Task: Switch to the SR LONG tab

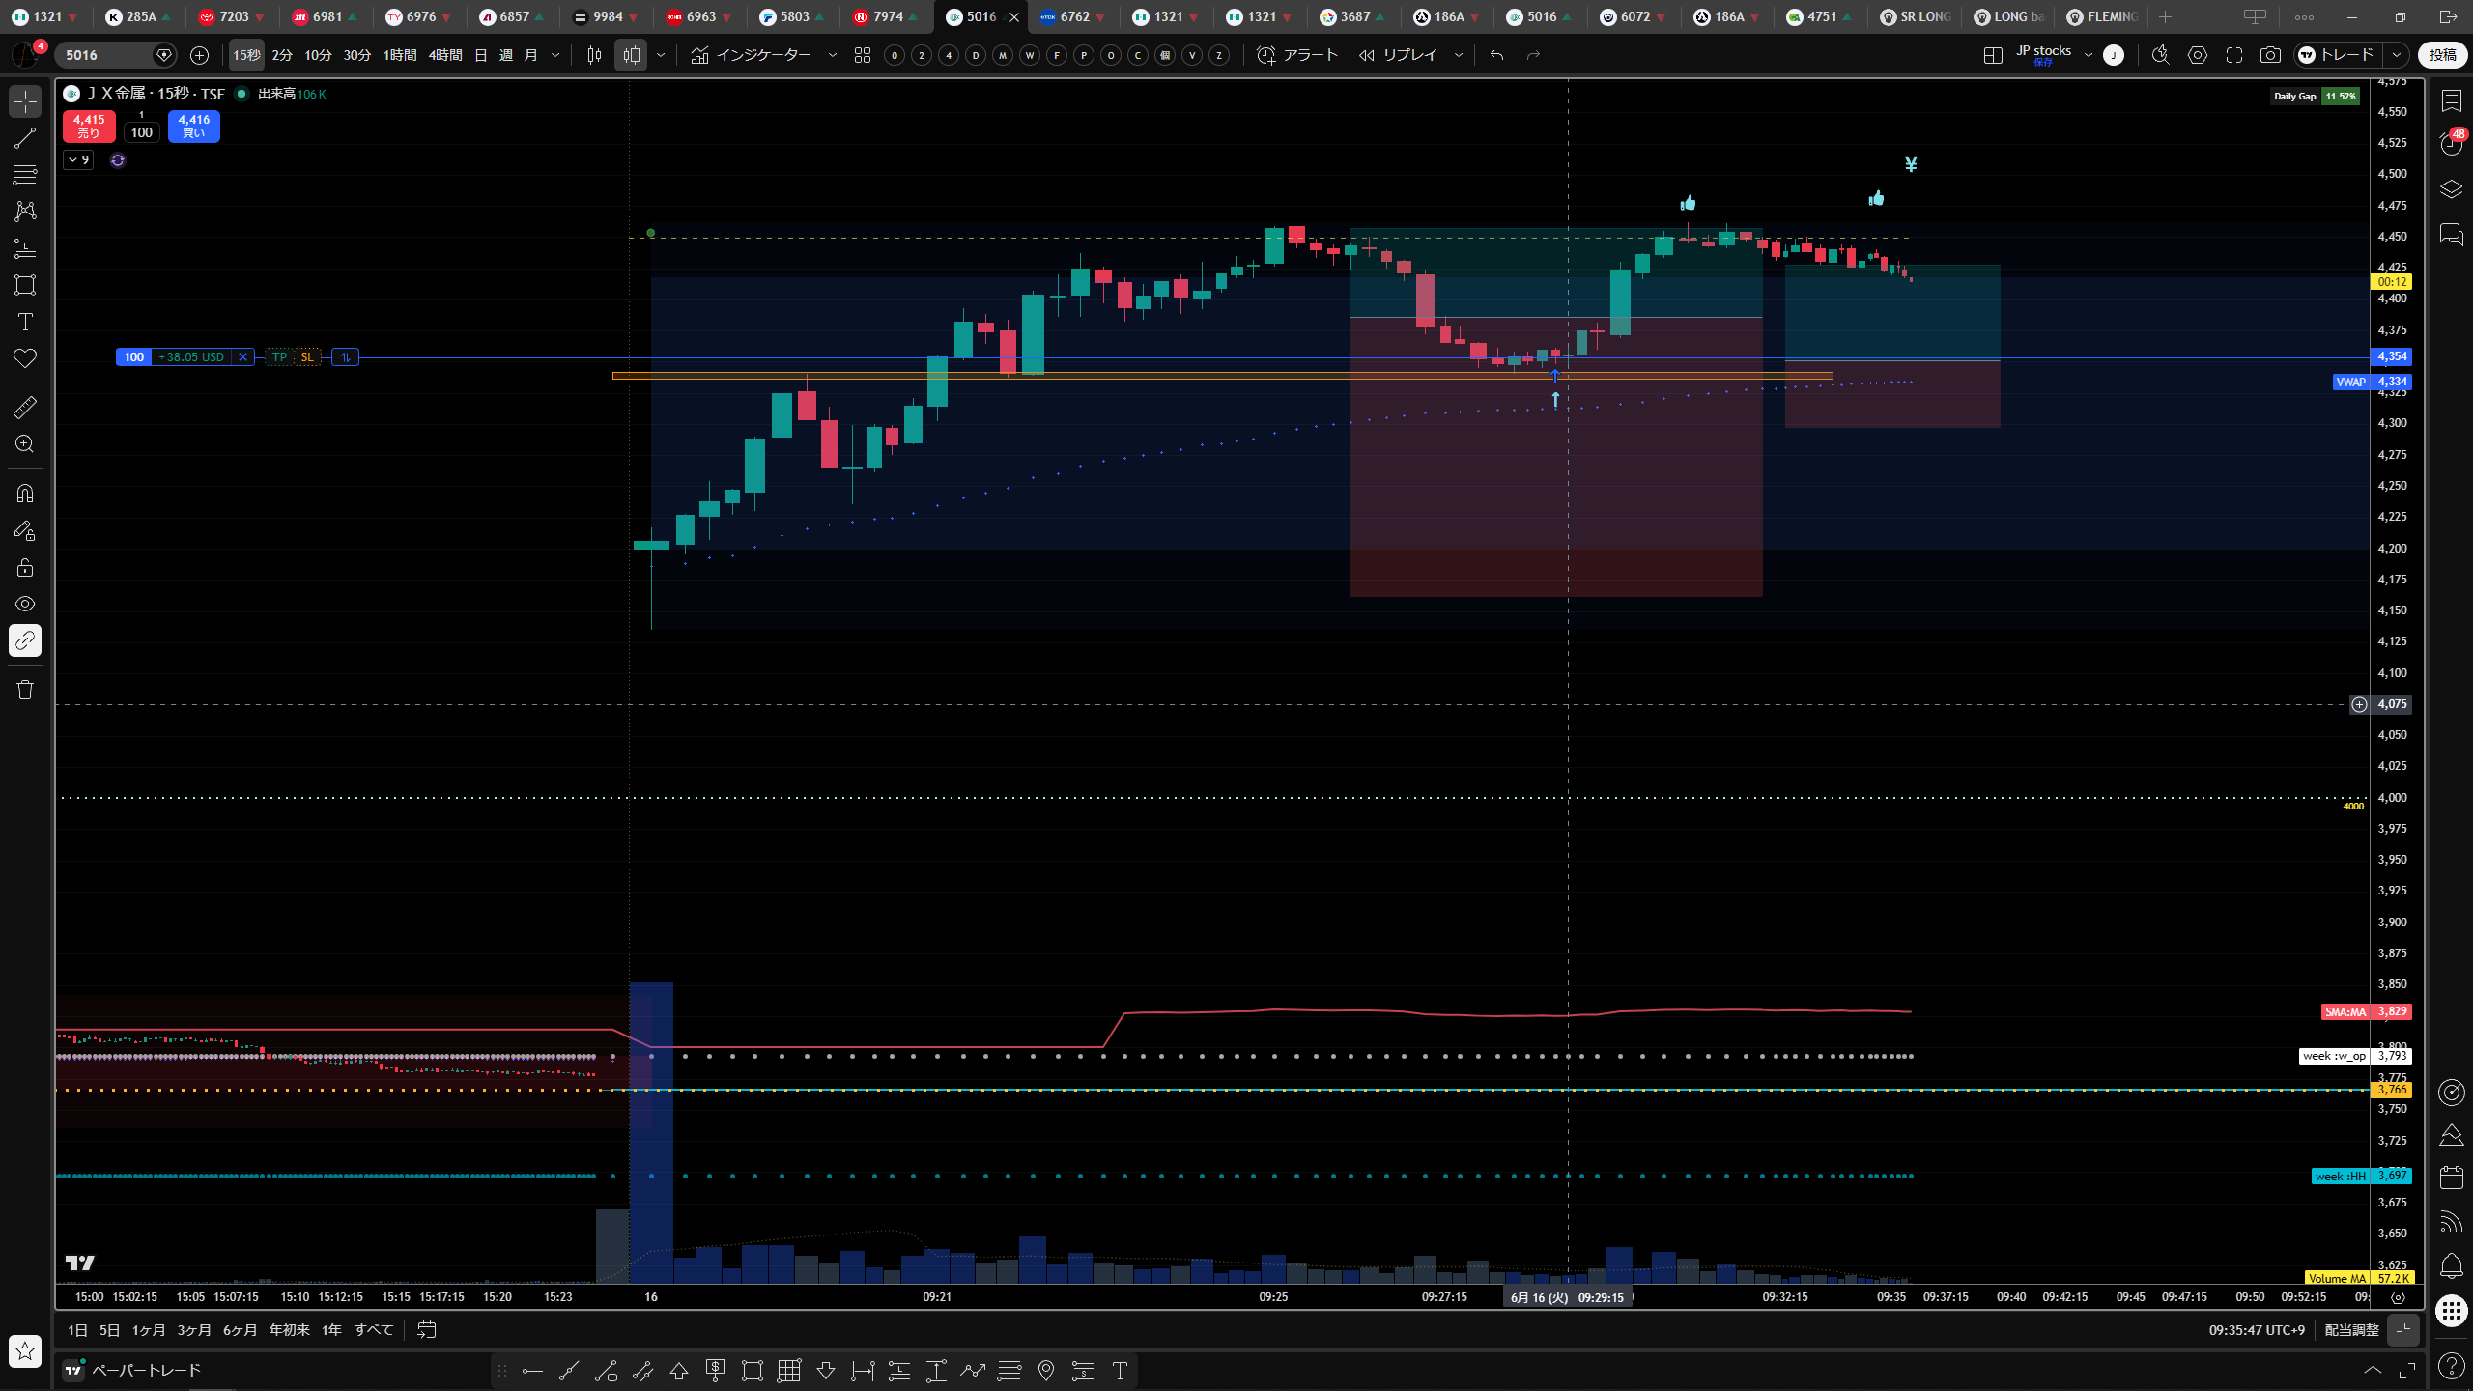Action: point(1917,16)
